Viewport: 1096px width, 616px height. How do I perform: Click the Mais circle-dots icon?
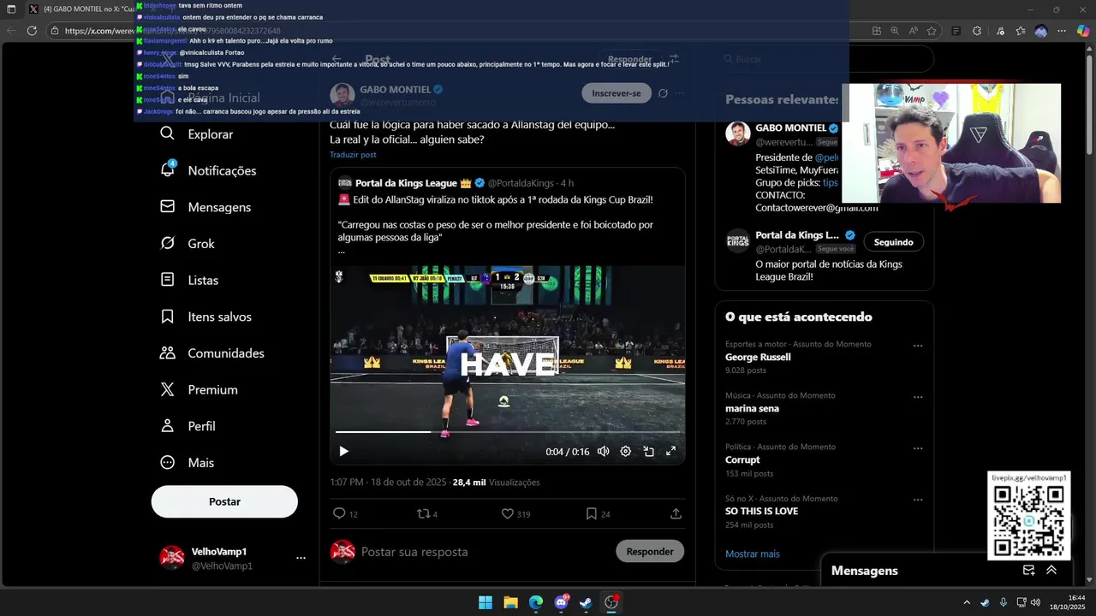168,462
